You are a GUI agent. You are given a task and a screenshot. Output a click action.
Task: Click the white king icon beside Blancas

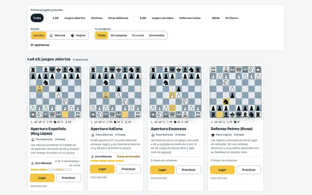[x=51, y=35]
